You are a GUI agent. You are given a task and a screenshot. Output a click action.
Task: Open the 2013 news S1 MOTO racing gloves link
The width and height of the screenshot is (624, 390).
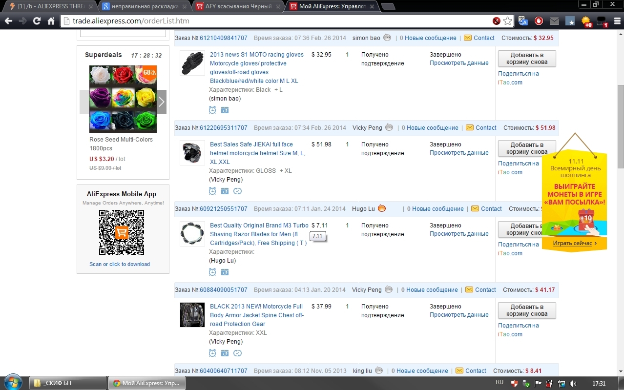[x=257, y=68]
